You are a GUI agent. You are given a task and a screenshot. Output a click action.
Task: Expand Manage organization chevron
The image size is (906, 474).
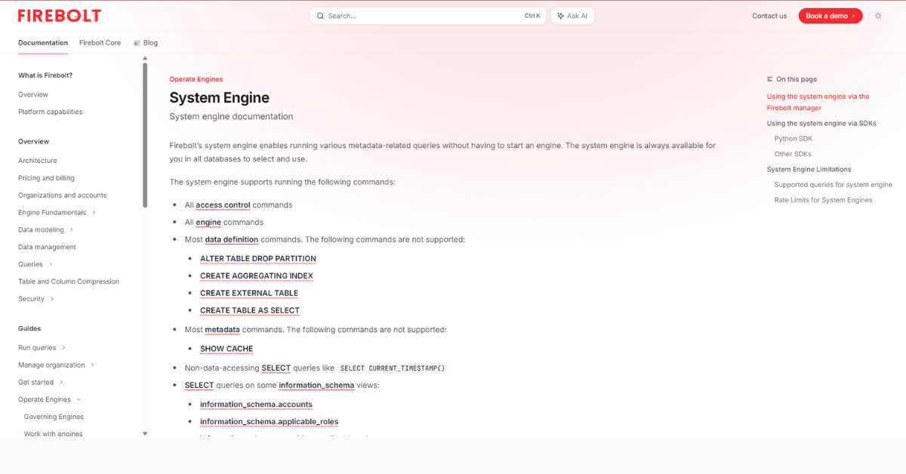point(93,365)
